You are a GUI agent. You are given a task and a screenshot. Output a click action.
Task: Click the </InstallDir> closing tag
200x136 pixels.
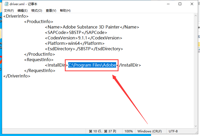point(129,65)
